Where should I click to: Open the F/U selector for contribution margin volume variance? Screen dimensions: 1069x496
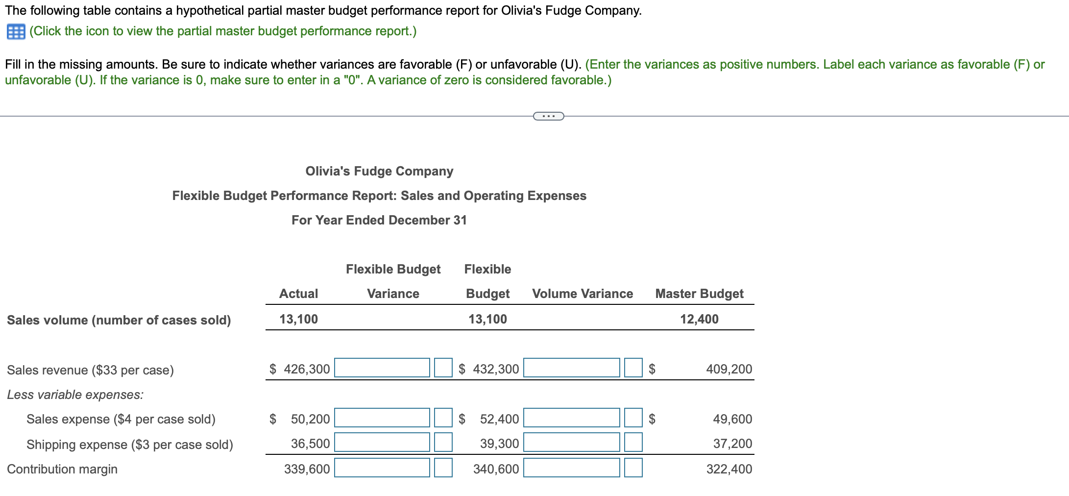click(633, 468)
